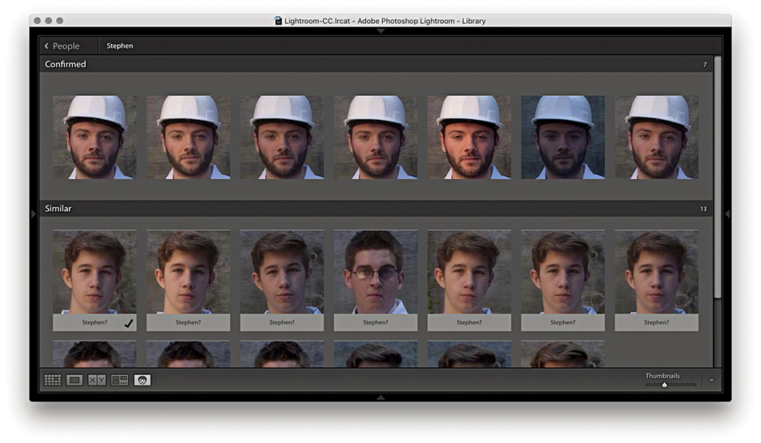Expand the right panel with side arrow
761x443 pixels.
click(727, 214)
